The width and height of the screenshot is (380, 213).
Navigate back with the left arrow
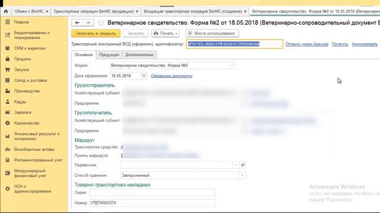tap(77, 22)
